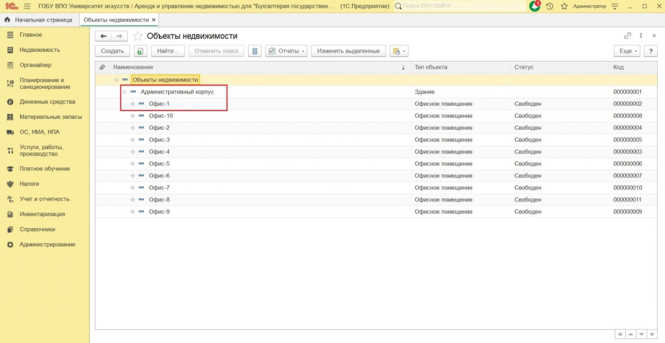Click the Изменить выделенные button
Viewport: 665px width, 343px height.
point(349,51)
